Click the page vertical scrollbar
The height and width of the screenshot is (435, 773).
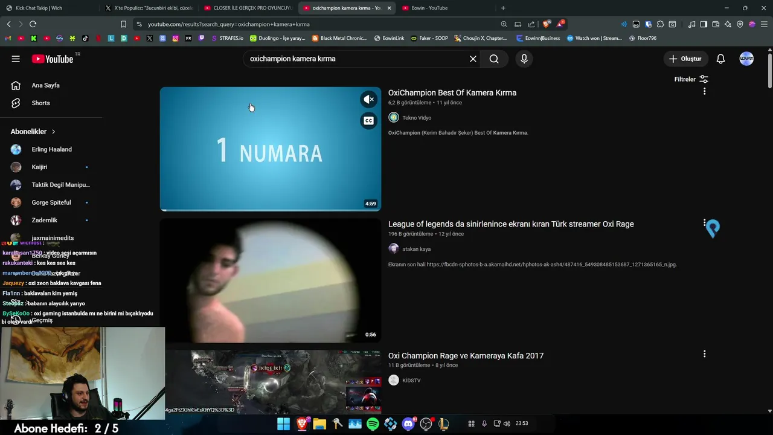769,71
